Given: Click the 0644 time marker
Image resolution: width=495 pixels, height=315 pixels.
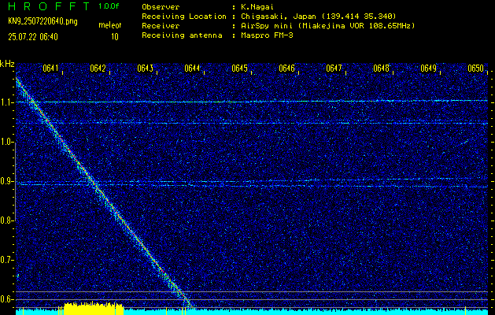Looking at the screenshot, I should 193,69.
